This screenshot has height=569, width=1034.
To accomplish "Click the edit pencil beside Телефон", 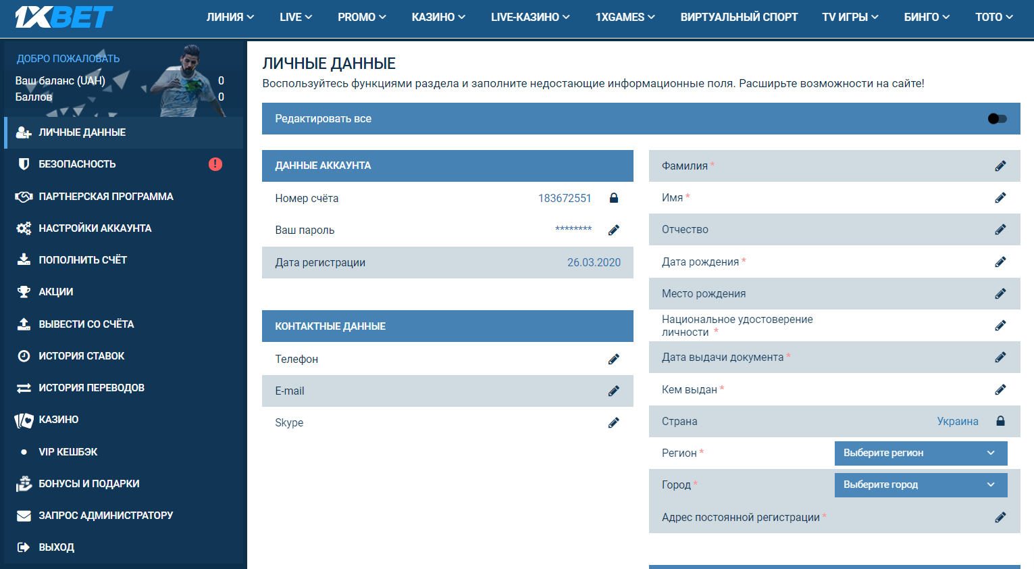I will [x=613, y=360].
